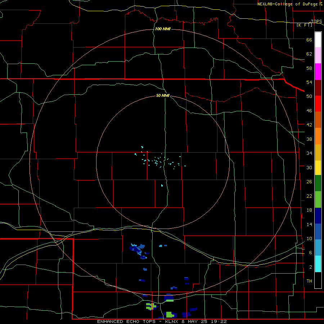Screen dimensions: 324x324
Task: Click the 18 legend value
Action: (309, 210)
